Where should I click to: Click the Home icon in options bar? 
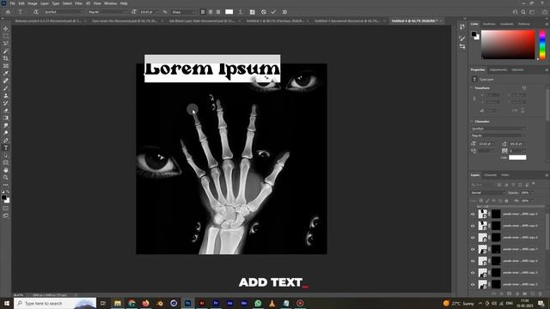8,12
